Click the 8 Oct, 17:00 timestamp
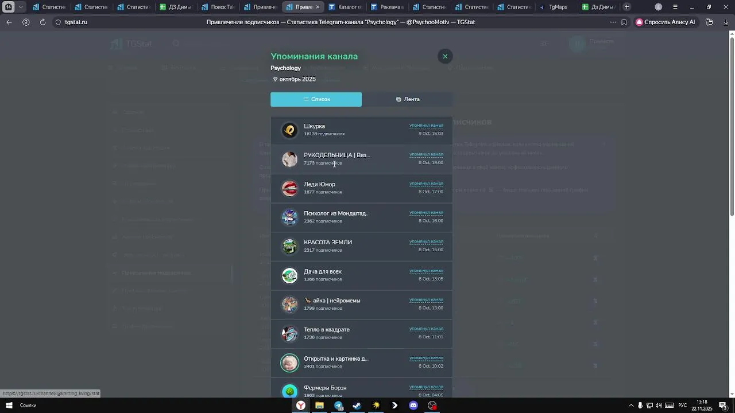This screenshot has height=413, width=735. (x=431, y=192)
